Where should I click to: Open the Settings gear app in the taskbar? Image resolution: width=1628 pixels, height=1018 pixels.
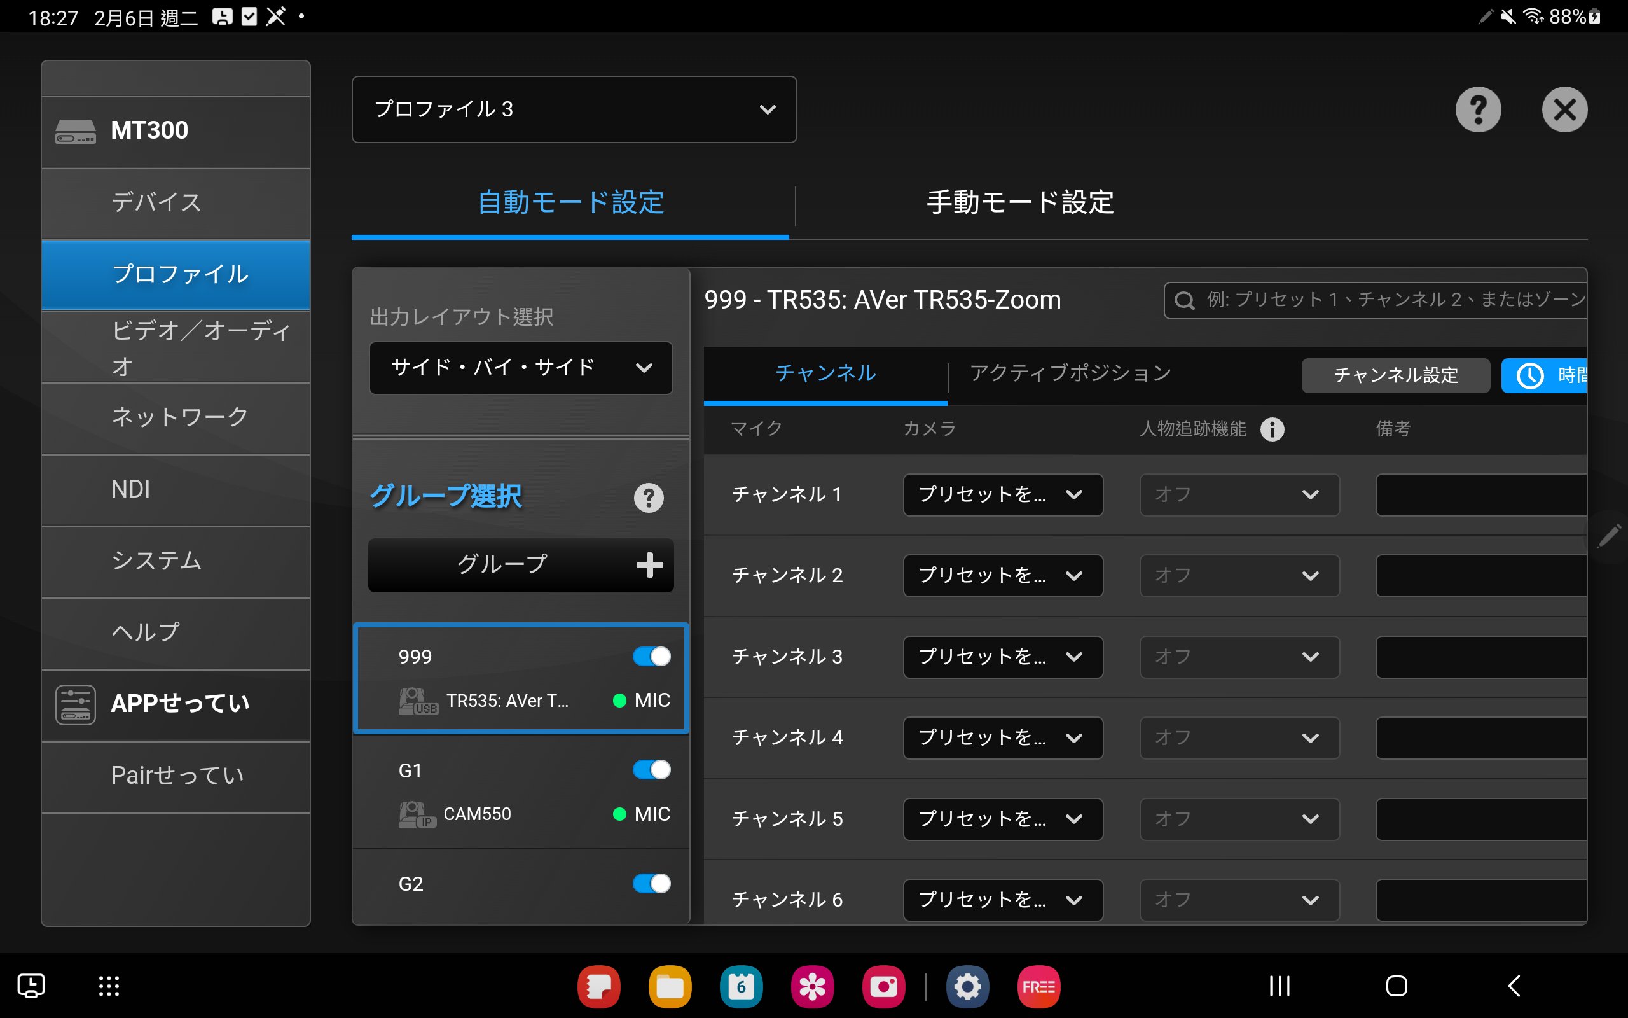967,987
